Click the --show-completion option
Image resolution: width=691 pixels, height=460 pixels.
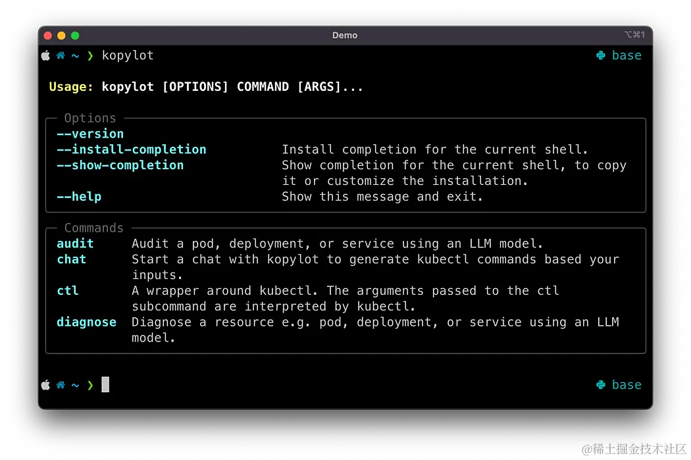pos(120,165)
